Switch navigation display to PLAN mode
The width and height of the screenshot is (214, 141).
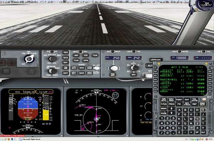(76, 60)
